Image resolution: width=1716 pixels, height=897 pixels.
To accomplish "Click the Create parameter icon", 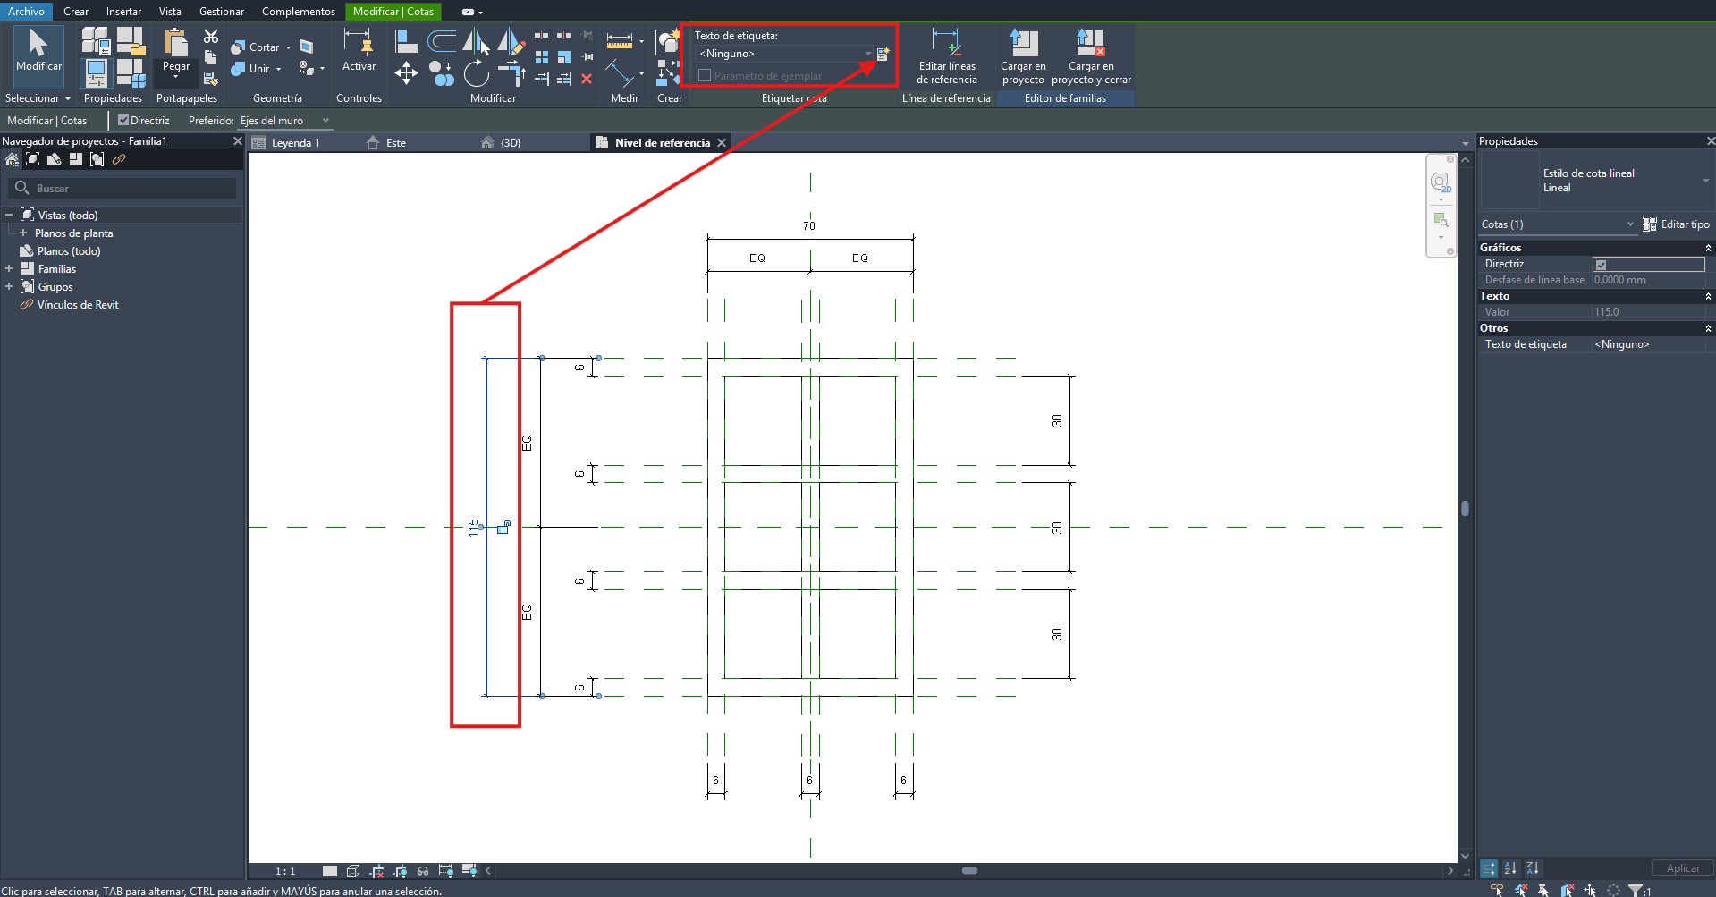I will click(x=883, y=55).
